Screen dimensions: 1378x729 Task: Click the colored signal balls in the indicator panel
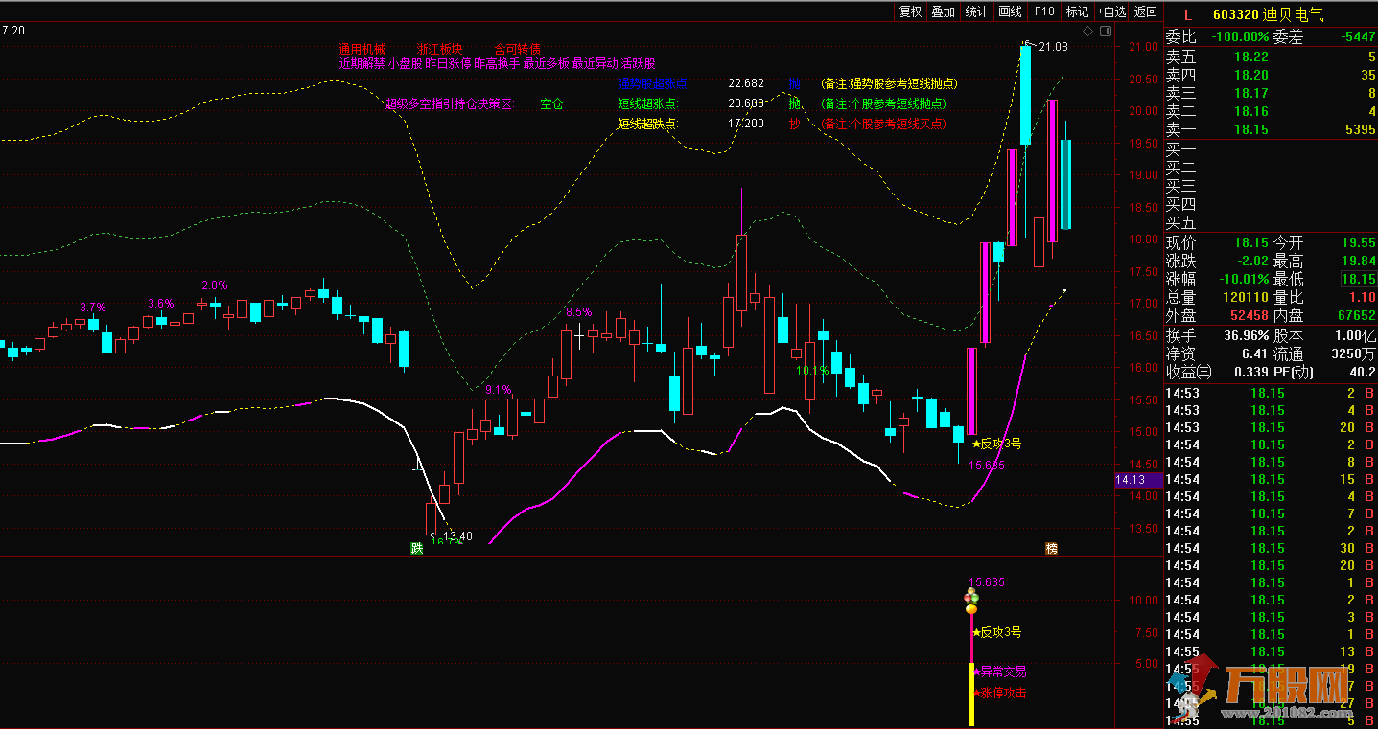point(971,601)
